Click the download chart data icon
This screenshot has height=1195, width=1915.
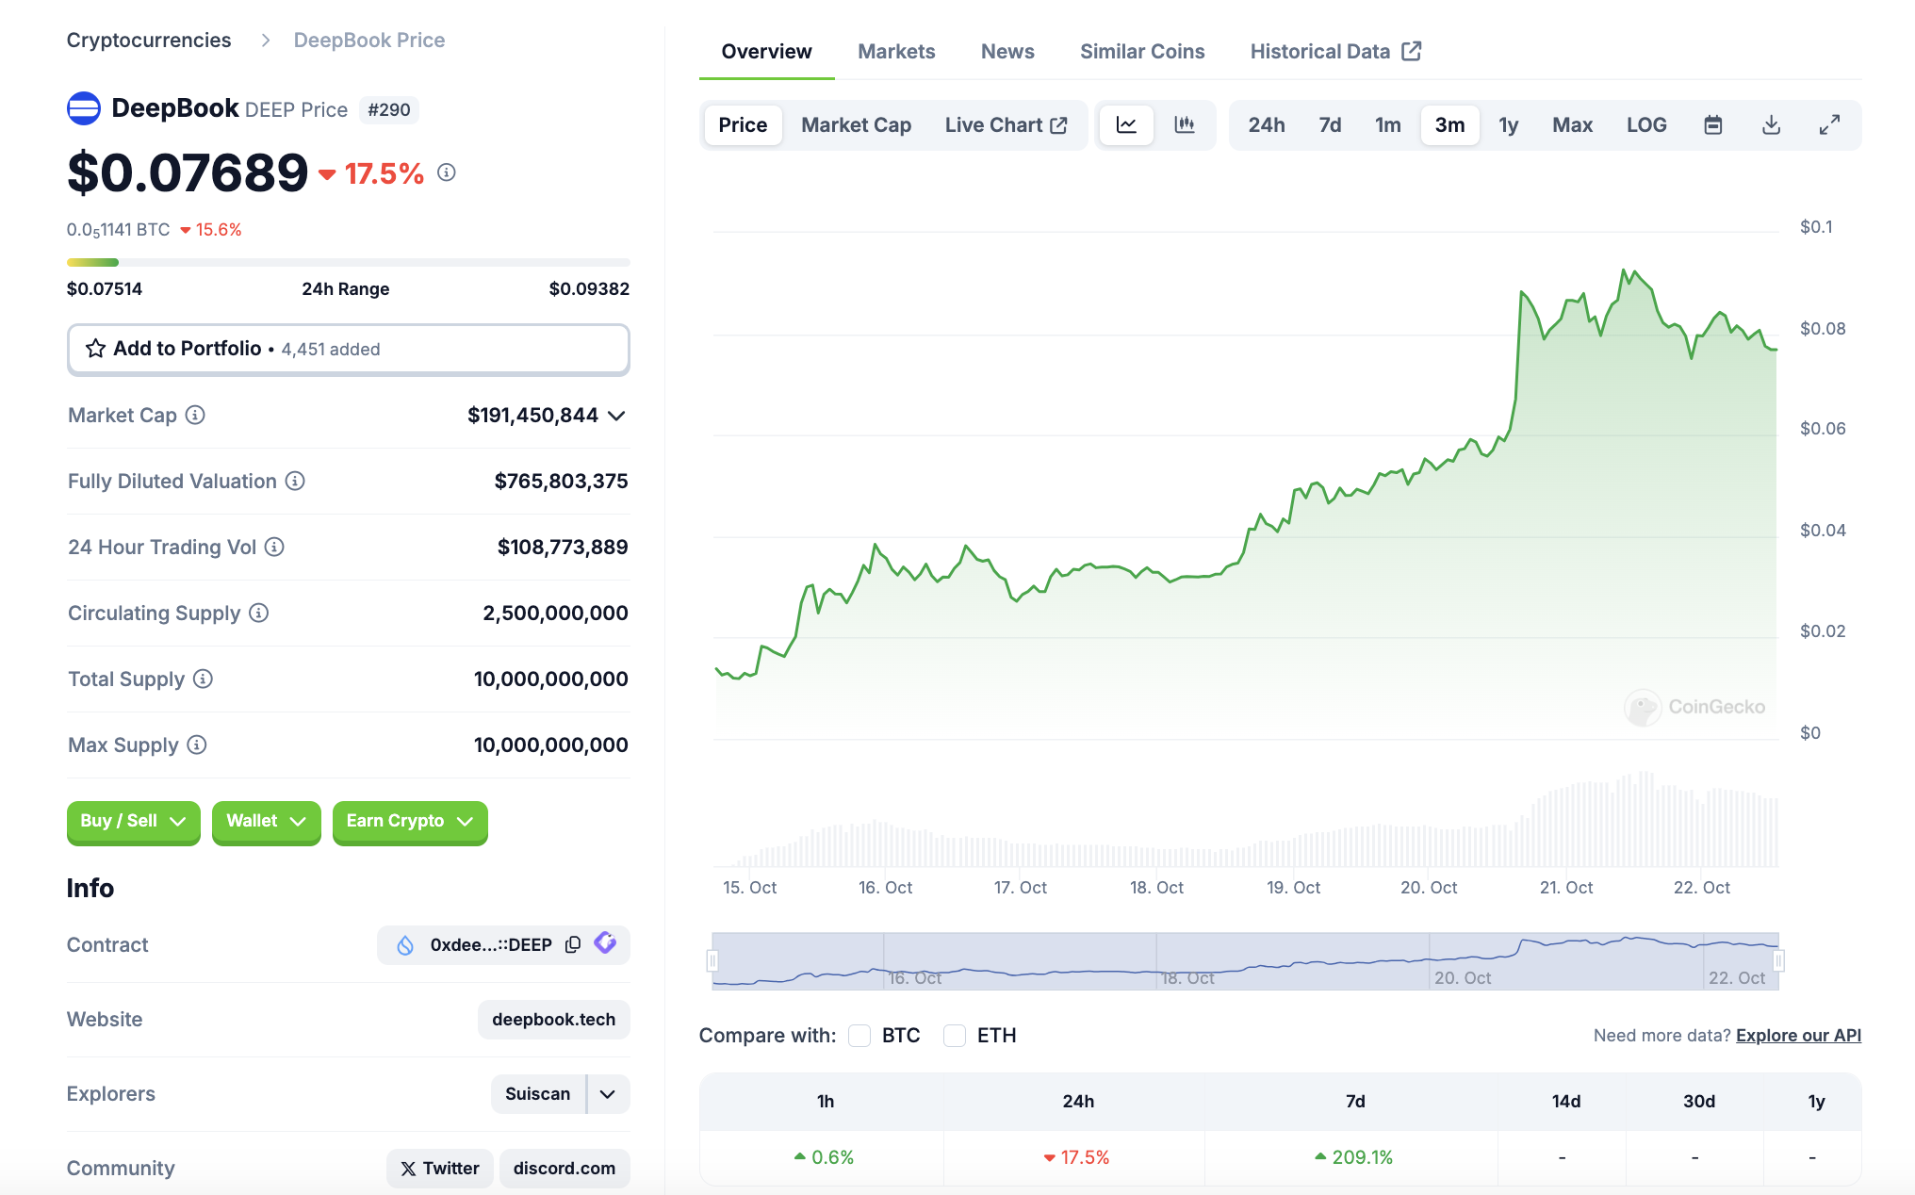[x=1771, y=124]
